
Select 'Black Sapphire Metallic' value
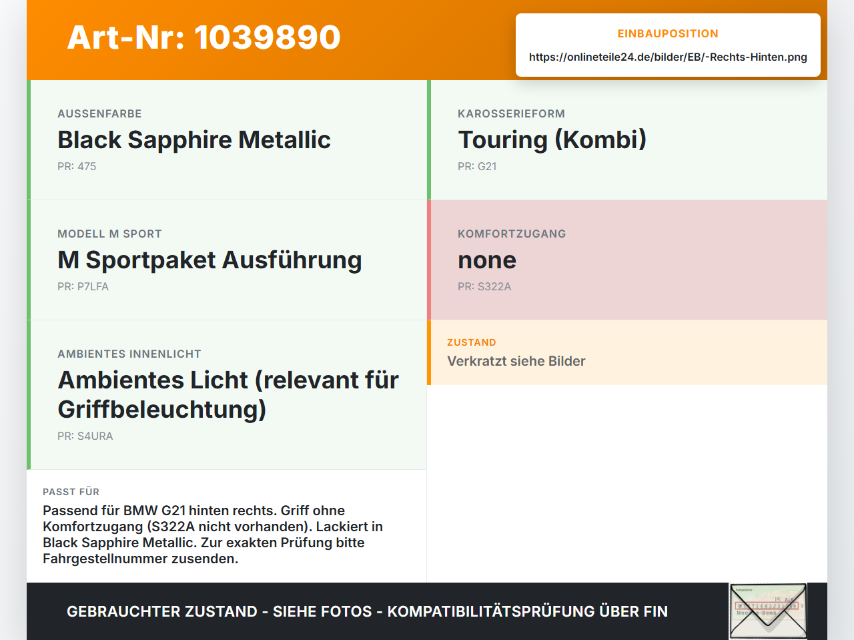pos(194,139)
